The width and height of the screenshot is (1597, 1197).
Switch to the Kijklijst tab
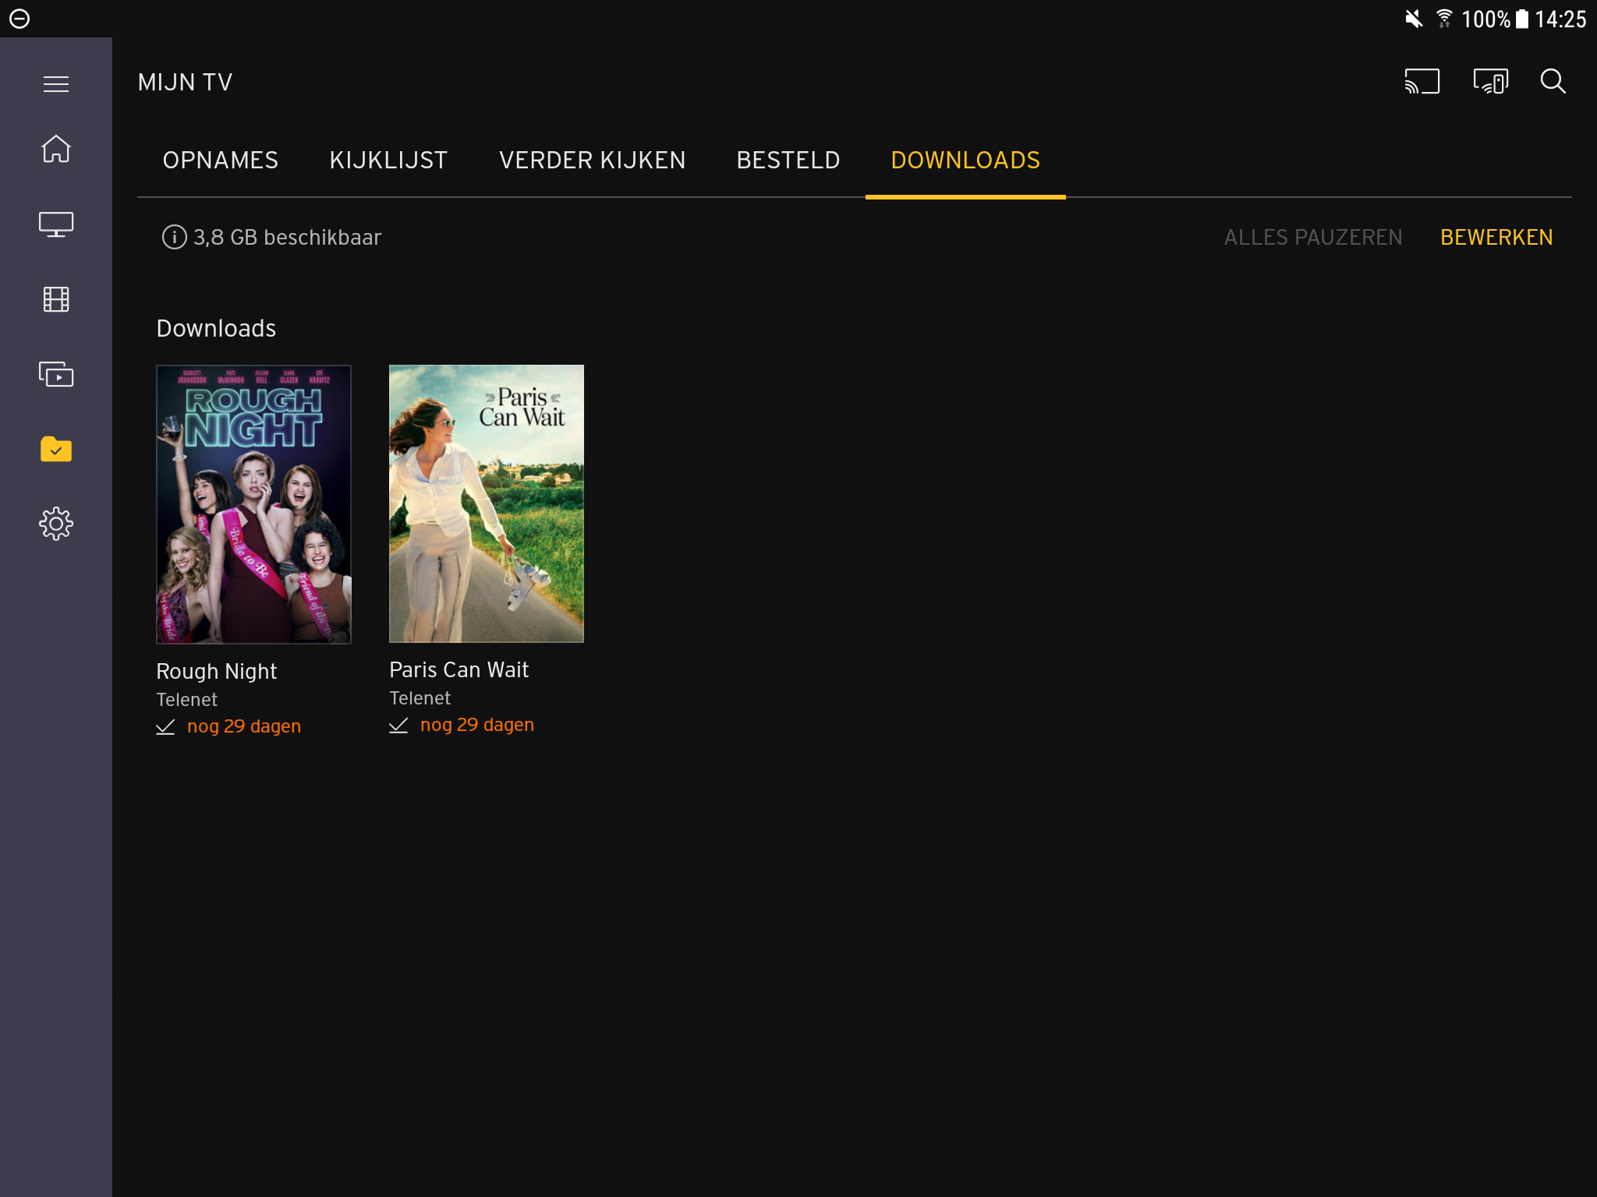[388, 161]
